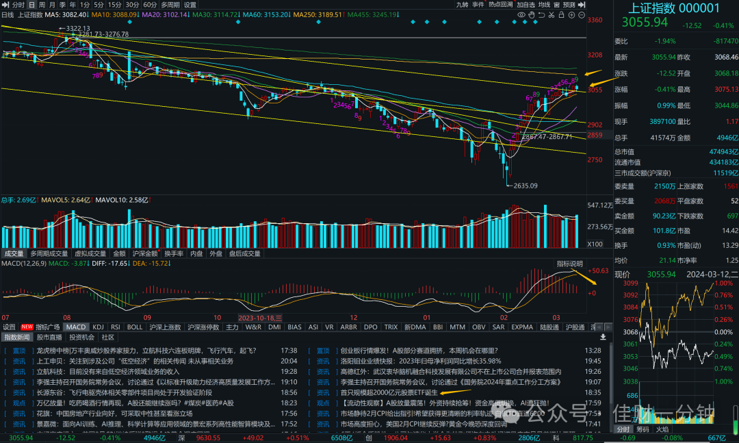Click the undo arrow icon above chart
The height and width of the screenshot is (443, 739).
541,15
